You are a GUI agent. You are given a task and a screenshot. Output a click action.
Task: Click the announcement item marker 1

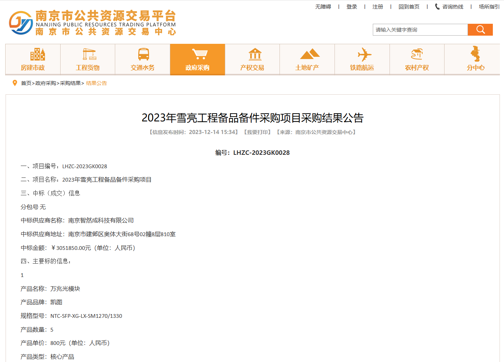22,275
